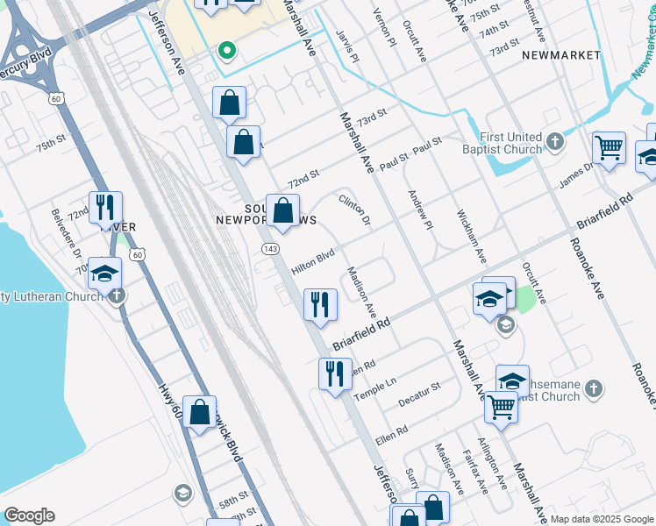Click school marker beside Gethsemane Baptist Church
Image resolution: width=656 pixels, height=526 pixels.
(x=512, y=379)
